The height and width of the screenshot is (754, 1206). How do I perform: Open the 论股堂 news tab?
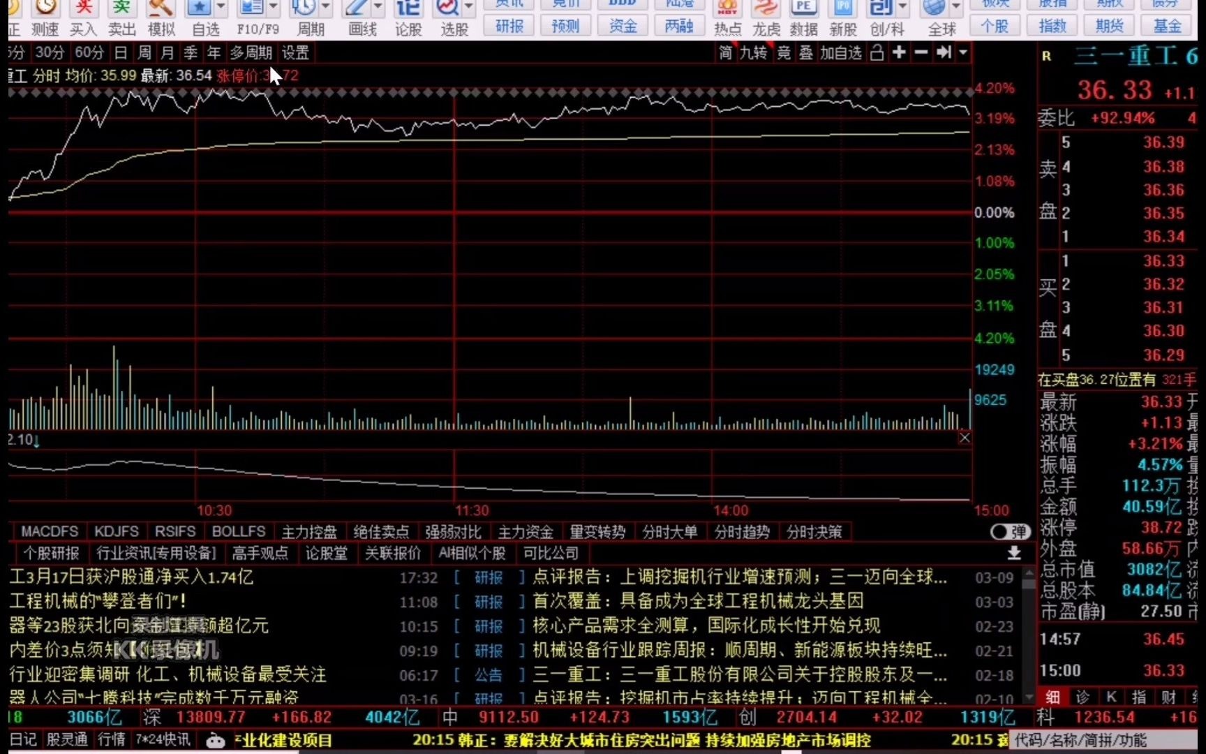point(326,553)
